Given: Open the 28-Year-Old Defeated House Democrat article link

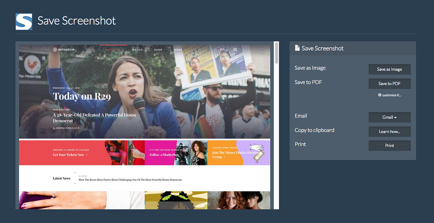Looking at the screenshot, I should (x=95, y=117).
